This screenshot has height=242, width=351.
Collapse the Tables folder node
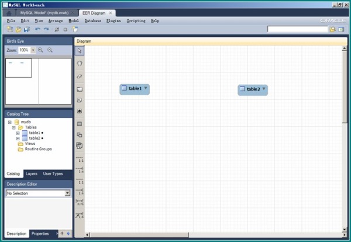(13, 127)
